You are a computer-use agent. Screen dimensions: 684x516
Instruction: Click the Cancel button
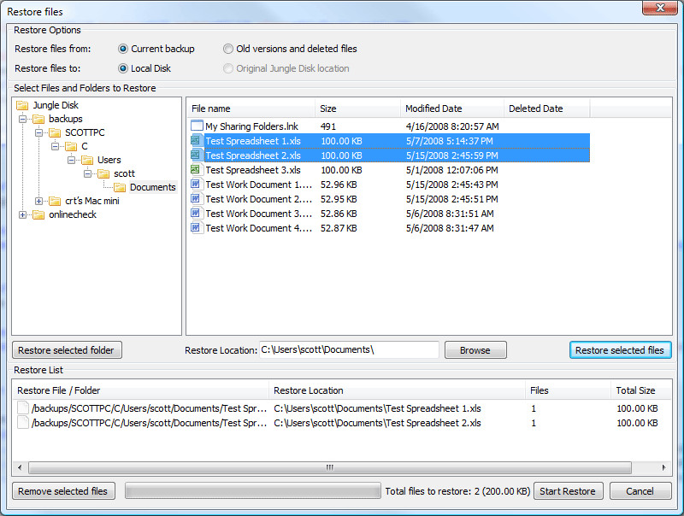(640, 491)
